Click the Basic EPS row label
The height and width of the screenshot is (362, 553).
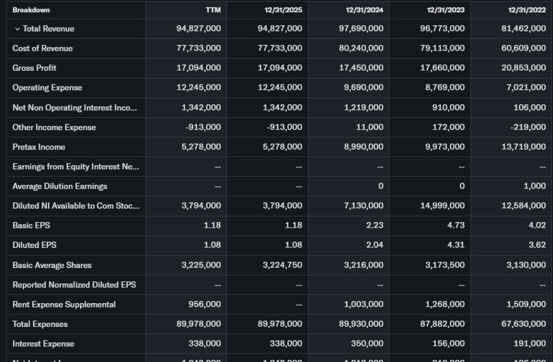tap(31, 225)
